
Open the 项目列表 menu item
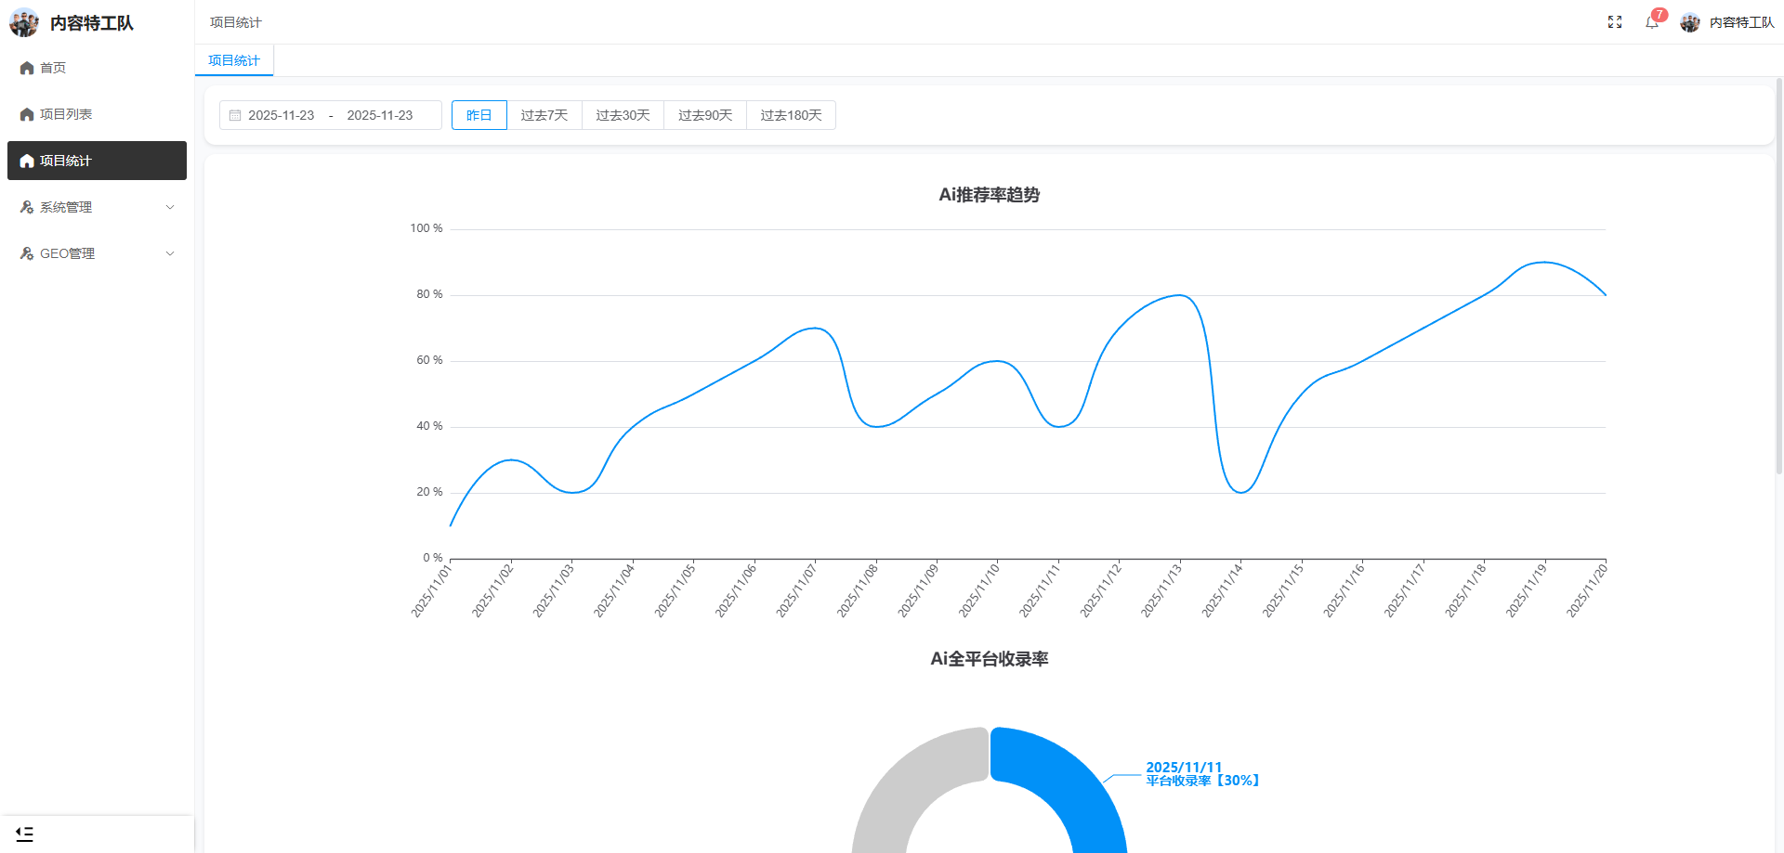(x=65, y=114)
